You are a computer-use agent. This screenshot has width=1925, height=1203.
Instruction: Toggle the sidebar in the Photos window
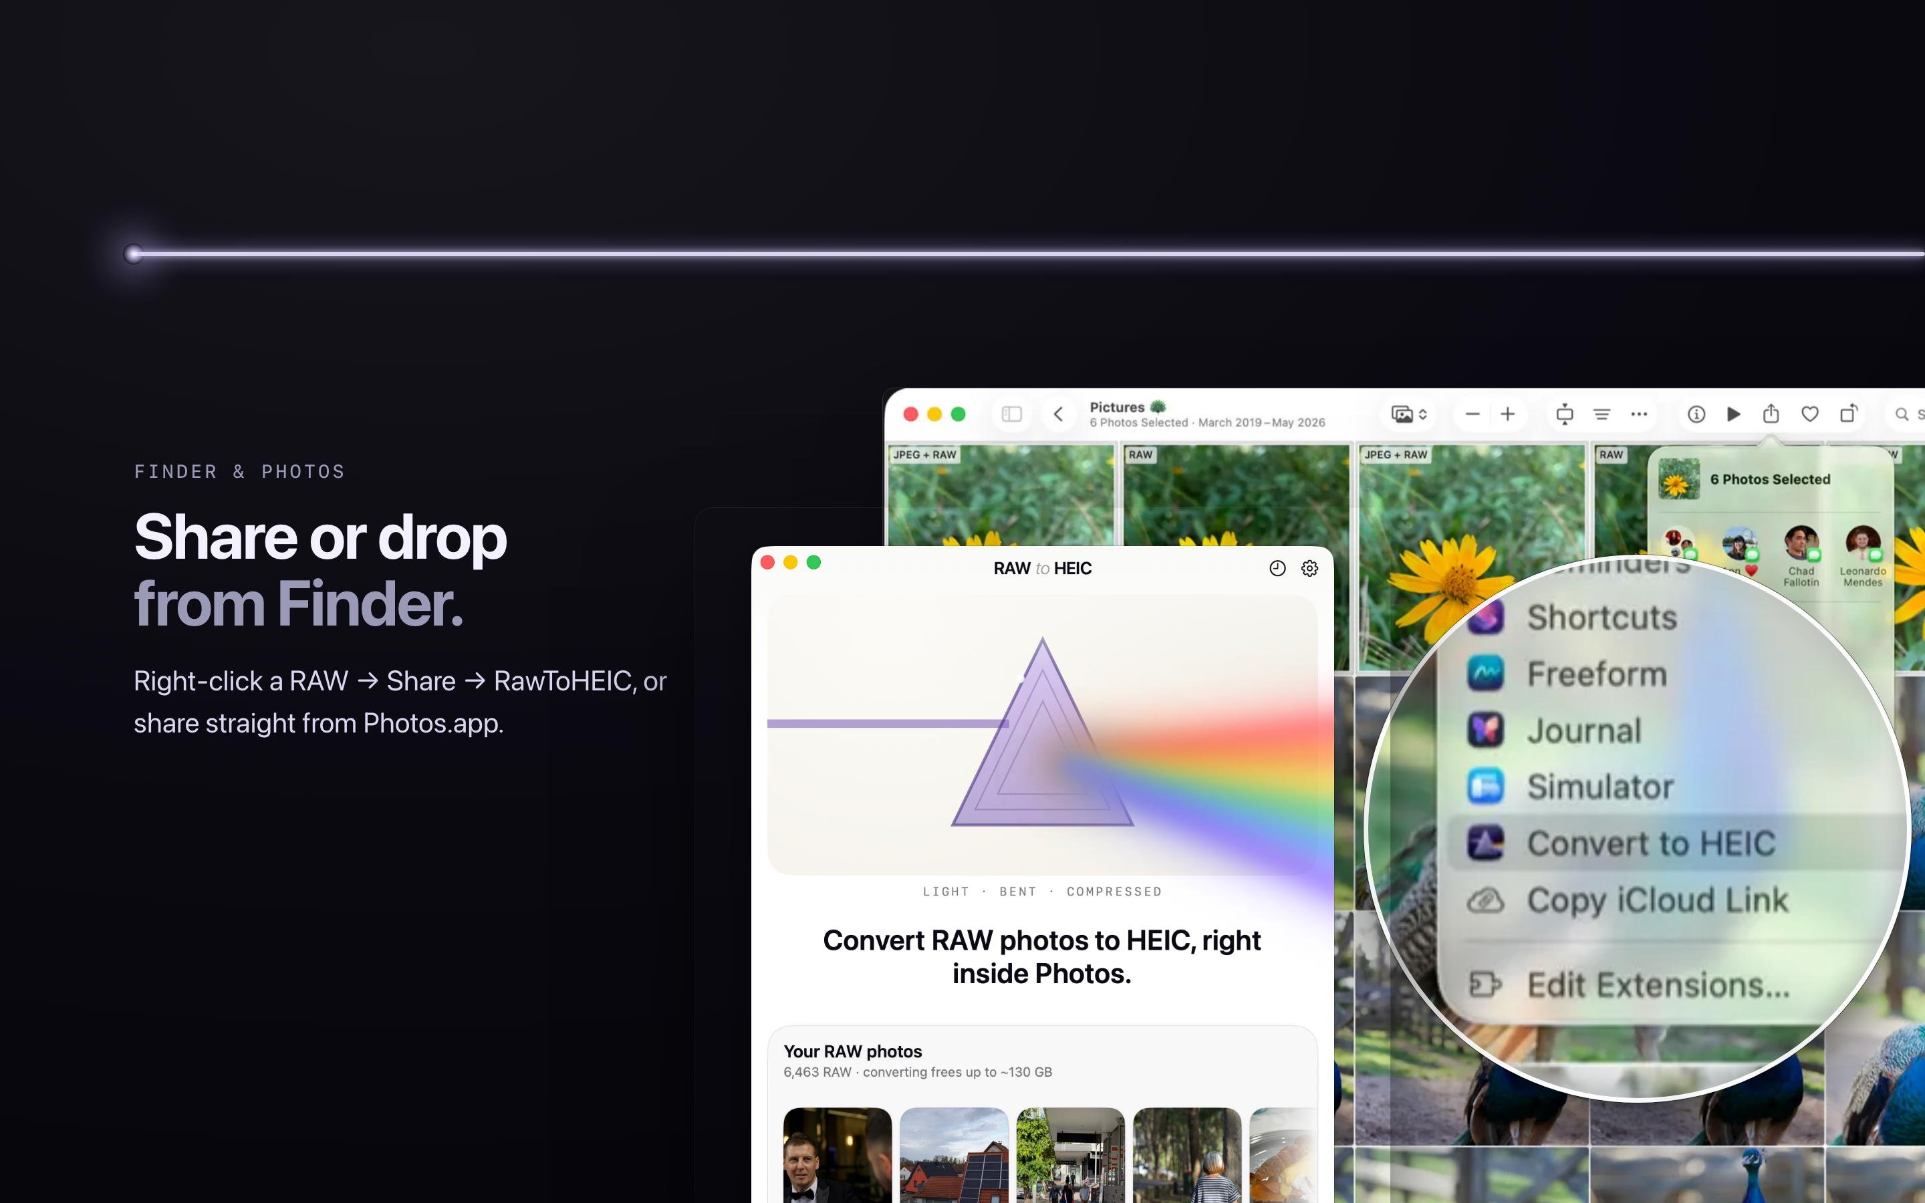(x=1011, y=414)
